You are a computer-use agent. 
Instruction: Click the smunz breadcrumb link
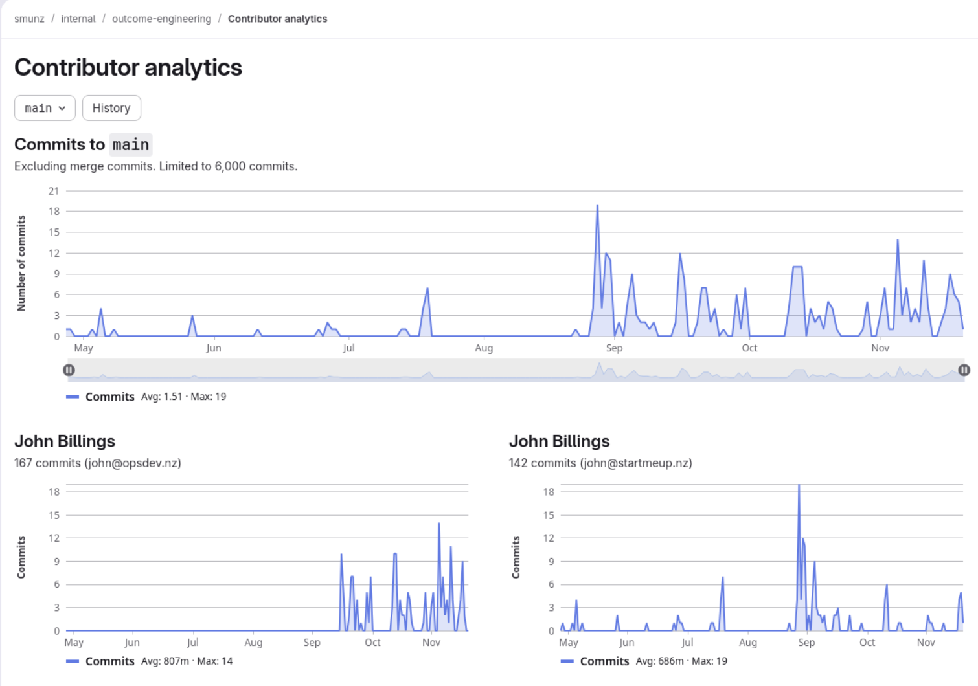[x=29, y=19]
